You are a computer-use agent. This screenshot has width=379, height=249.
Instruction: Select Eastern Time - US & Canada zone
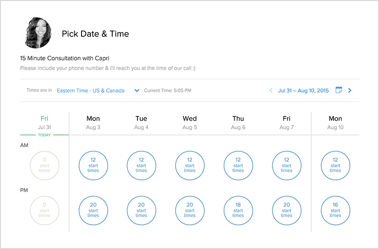90,90
